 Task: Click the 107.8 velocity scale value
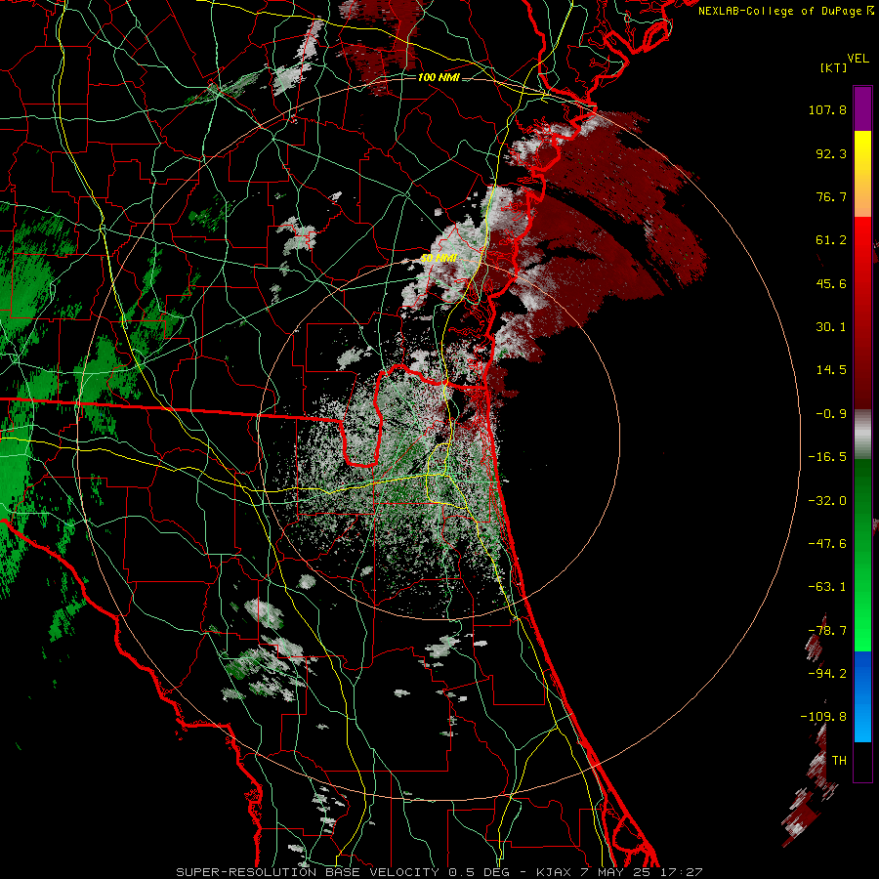pyautogui.click(x=827, y=109)
